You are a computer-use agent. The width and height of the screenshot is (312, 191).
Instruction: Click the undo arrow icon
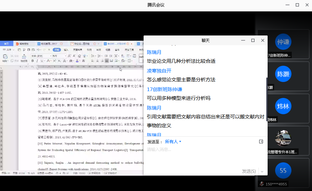pos(39,50)
